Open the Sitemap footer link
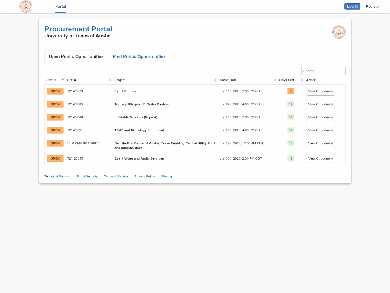 [167, 177]
